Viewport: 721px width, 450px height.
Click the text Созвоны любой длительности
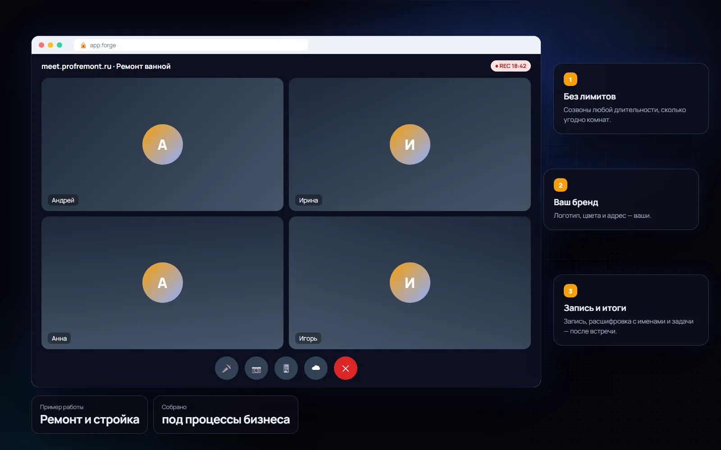(x=611, y=110)
